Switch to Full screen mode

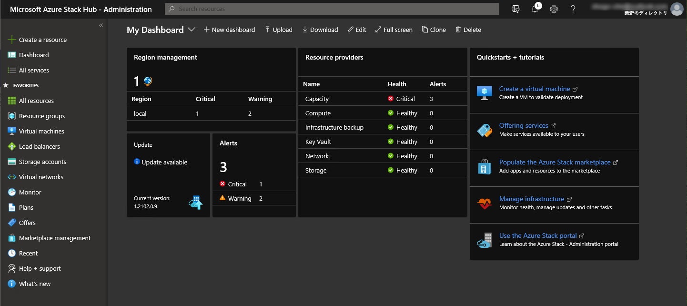(394, 30)
